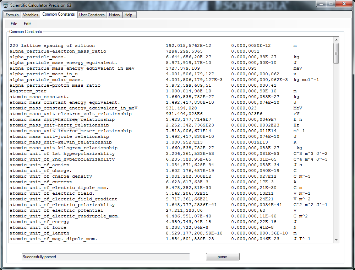Open the File menu
355x270 pixels.
(14, 24)
